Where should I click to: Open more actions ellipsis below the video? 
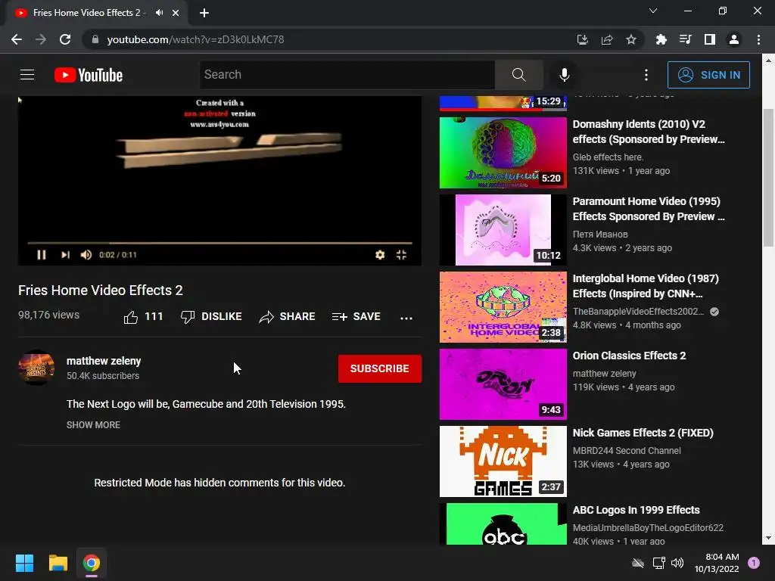pyautogui.click(x=406, y=318)
